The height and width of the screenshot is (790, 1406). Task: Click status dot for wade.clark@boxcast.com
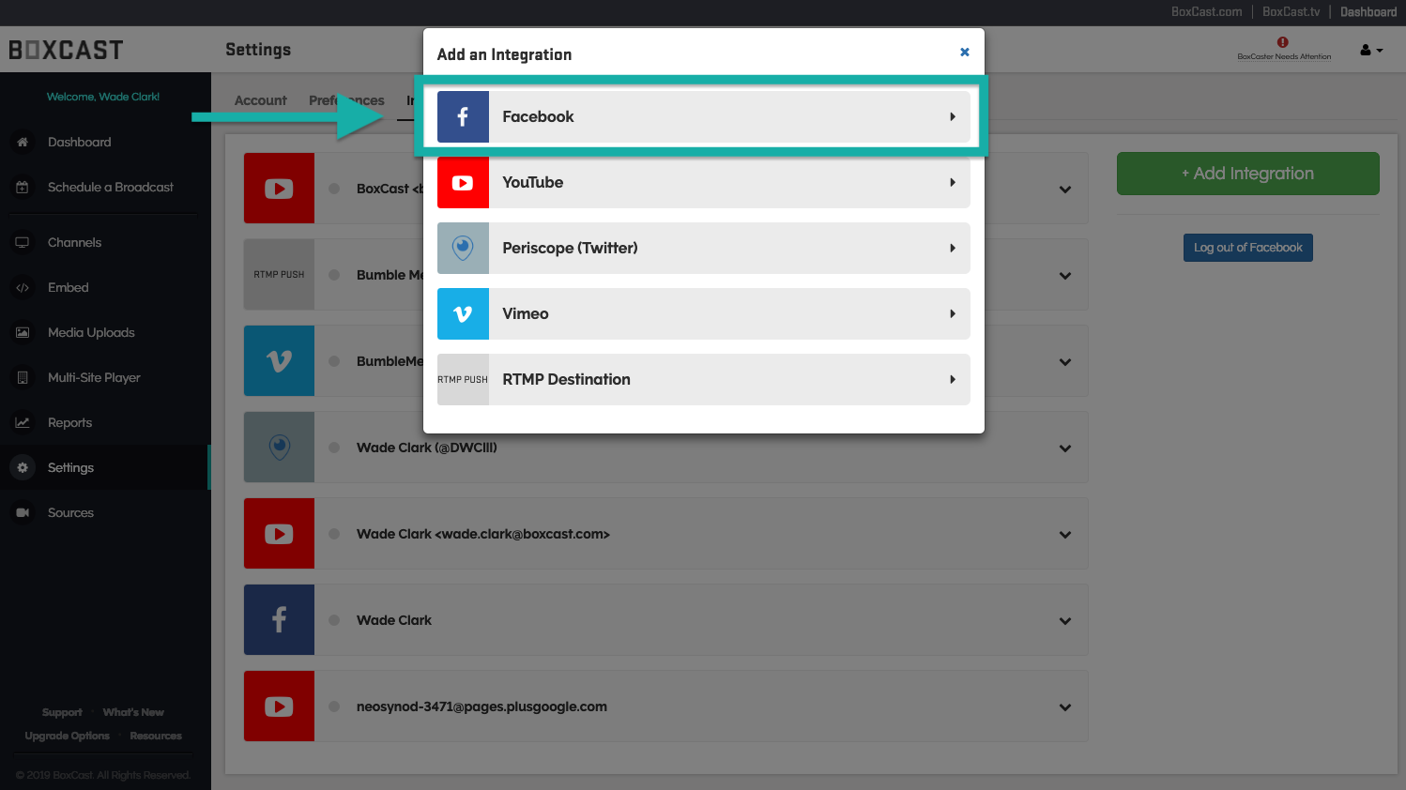(x=334, y=534)
